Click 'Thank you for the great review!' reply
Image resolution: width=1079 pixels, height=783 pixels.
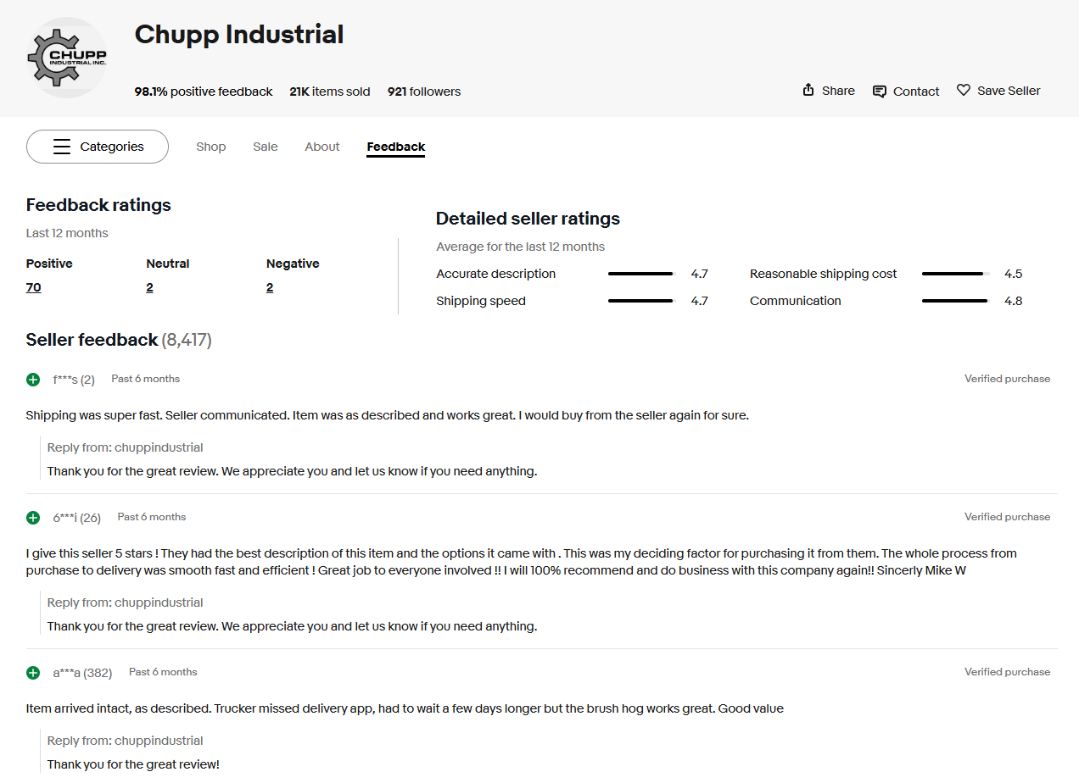[133, 764]
